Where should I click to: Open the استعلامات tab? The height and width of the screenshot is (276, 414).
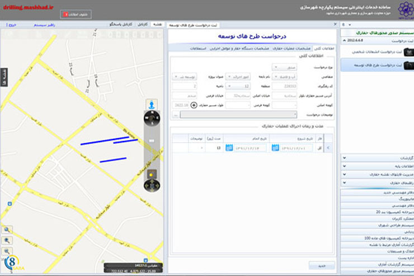(198, 48)
